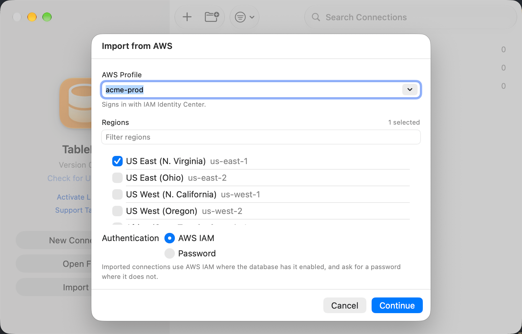Click the Open File button behind dialog
Image resolution: width=522 pixels, height=334 pixels.
[x=54, y=264]
